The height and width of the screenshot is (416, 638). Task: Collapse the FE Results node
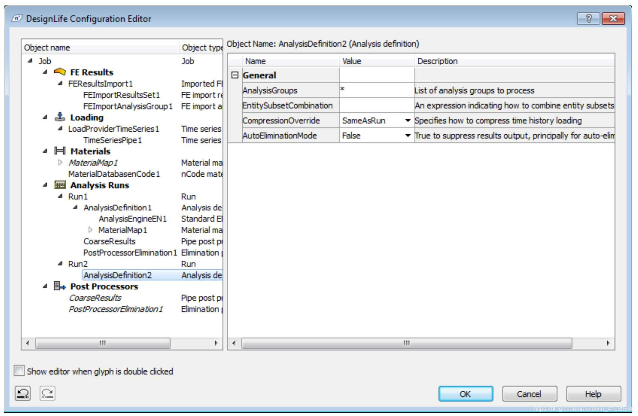point(45,72)
